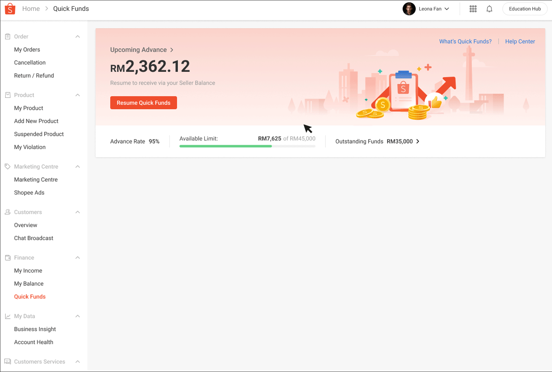Collapse the Finance section

pos(78,258)
